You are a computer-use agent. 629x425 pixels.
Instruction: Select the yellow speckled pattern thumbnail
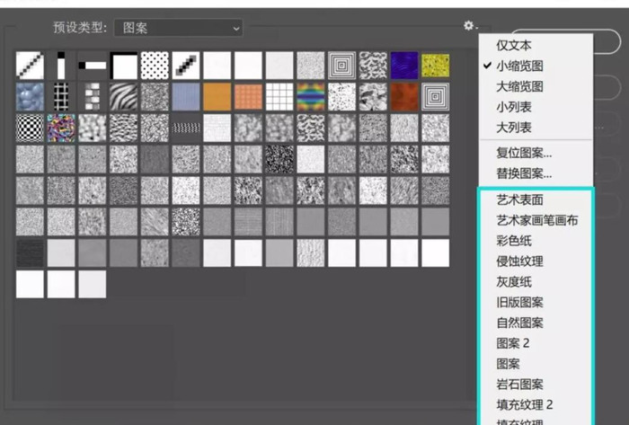coord(436,66)
